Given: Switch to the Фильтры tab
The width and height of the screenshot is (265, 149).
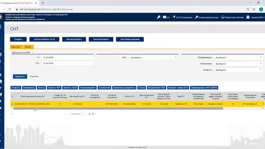Looking at the screenshot, I should pos(16,47).
